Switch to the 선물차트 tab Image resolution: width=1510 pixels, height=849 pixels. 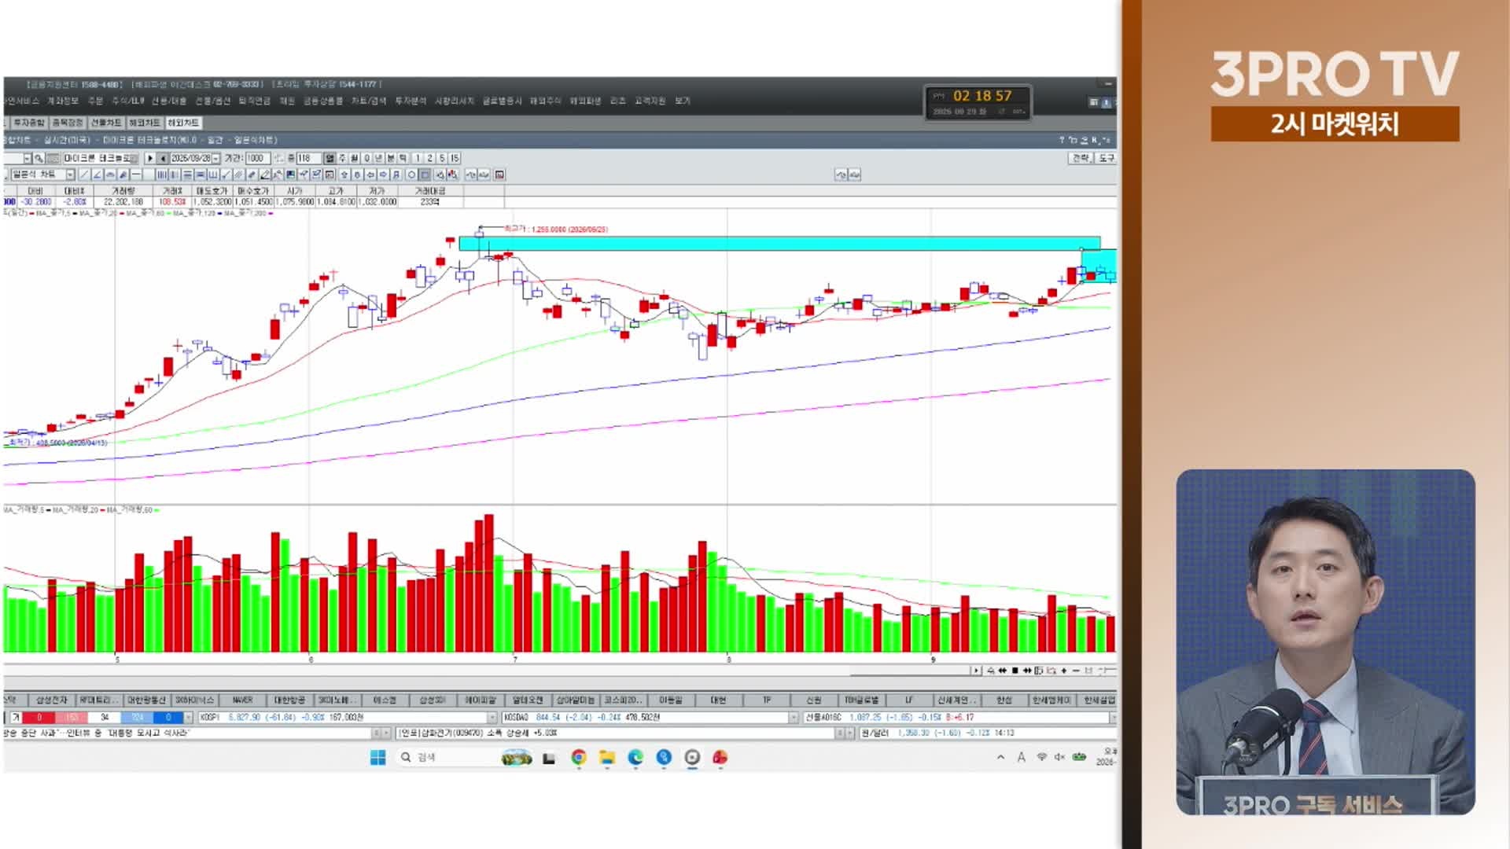pos(105,123)
